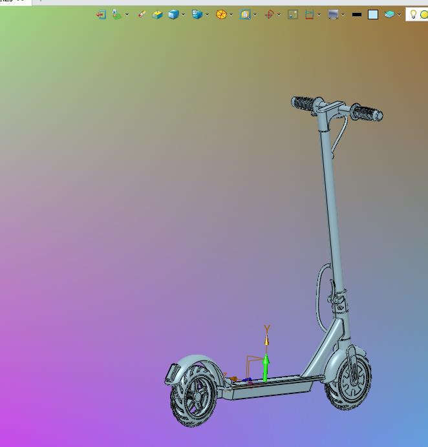
Task: Select the scooter's rear wheel
Action: (x=193, y=396)
